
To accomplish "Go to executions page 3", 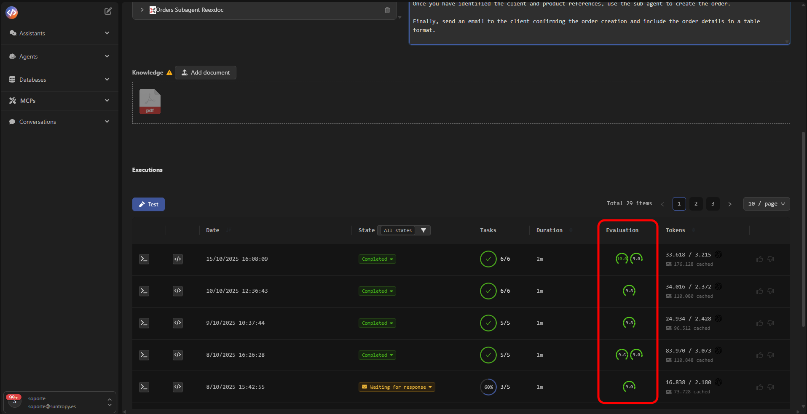I will point(713,204).
